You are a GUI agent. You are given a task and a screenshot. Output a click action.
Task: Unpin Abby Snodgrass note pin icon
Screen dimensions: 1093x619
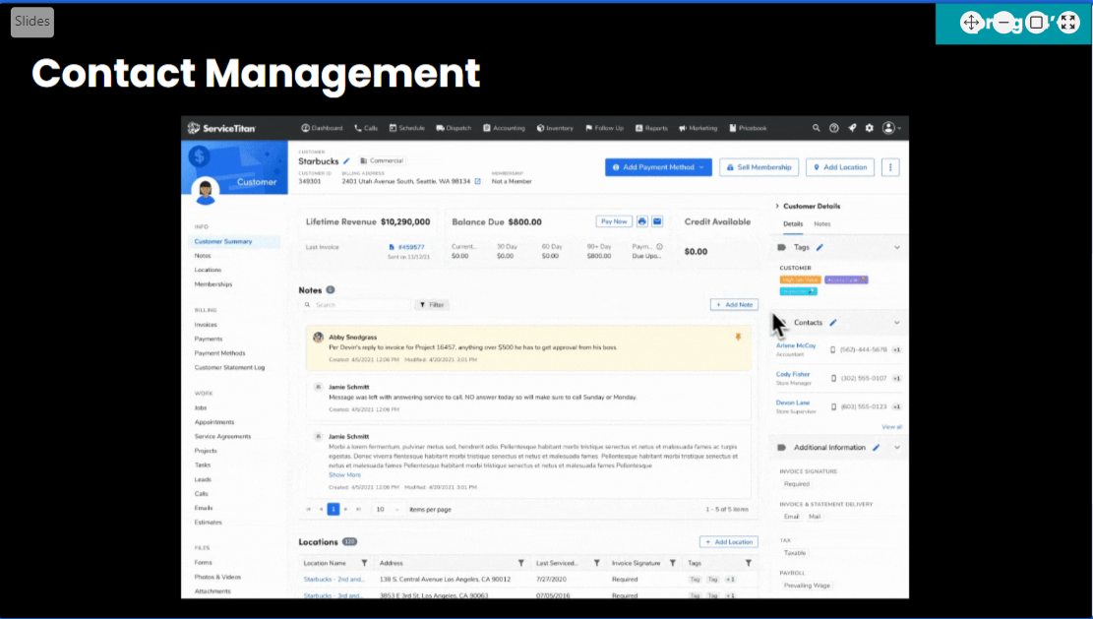738,338
